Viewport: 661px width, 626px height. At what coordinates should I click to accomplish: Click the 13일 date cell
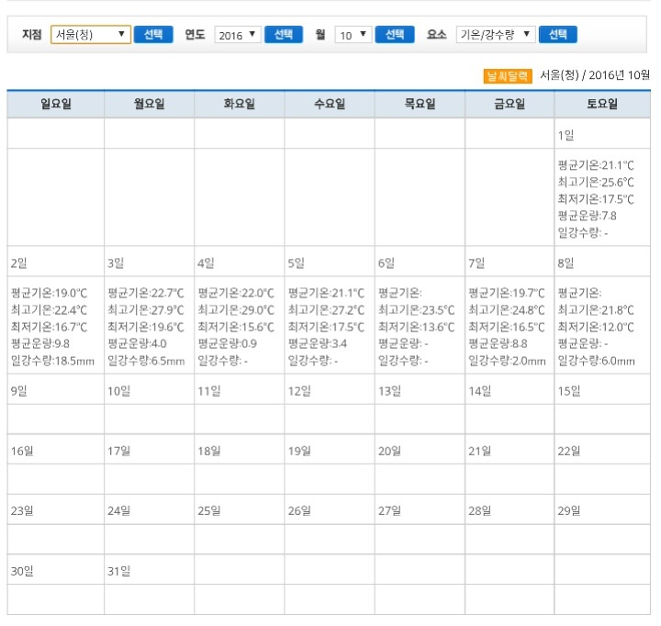pos(420,389)
